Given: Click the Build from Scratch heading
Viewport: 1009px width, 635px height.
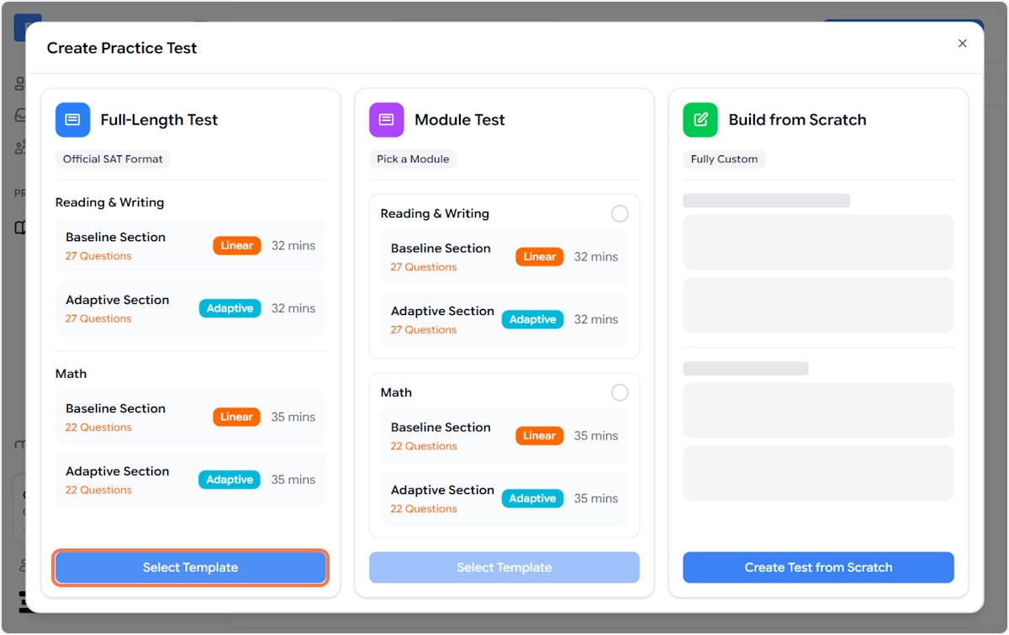Looking at the screenshot, I should pyautogui.click(x=797, y=120).
